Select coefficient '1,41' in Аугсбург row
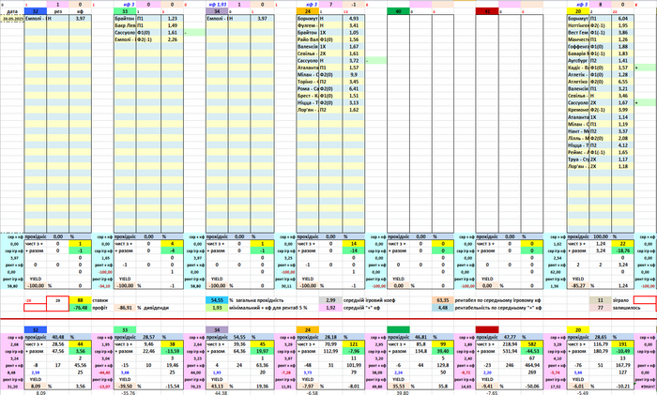 click(x=622, y=60)
